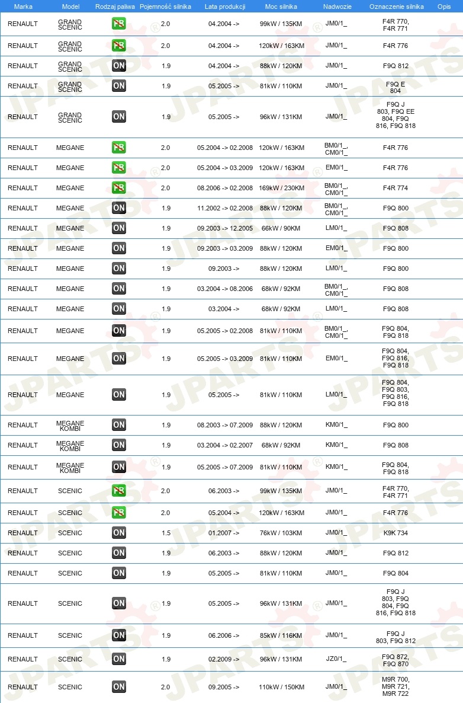Viewport: 463px width, 703px height.
Task: Select the JZ0/1_ body code cell
Action: click(336, 659)
